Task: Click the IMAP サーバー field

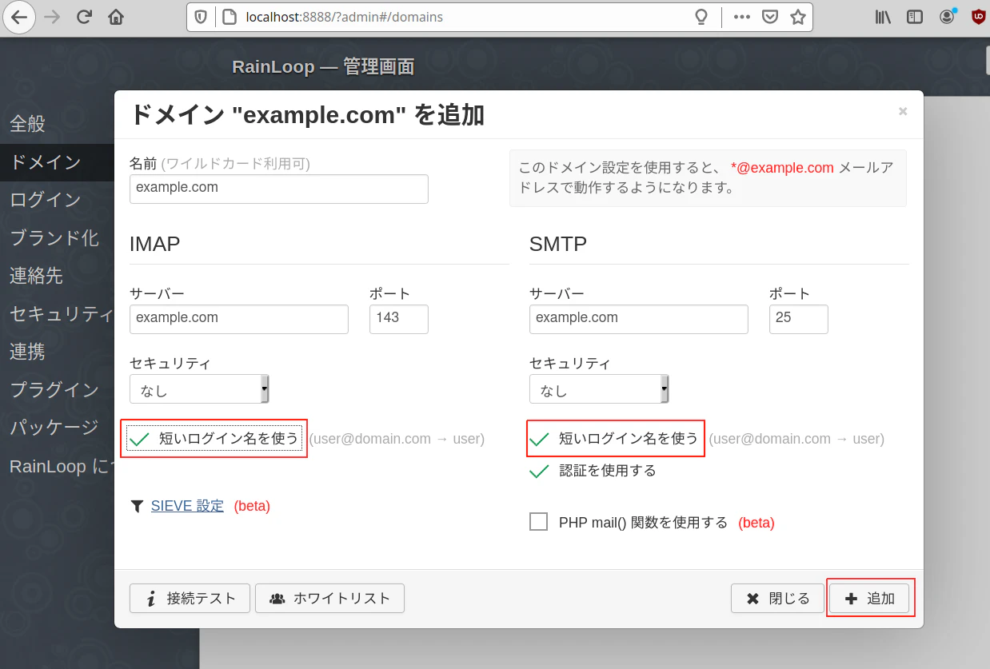Action: point(239,318)
